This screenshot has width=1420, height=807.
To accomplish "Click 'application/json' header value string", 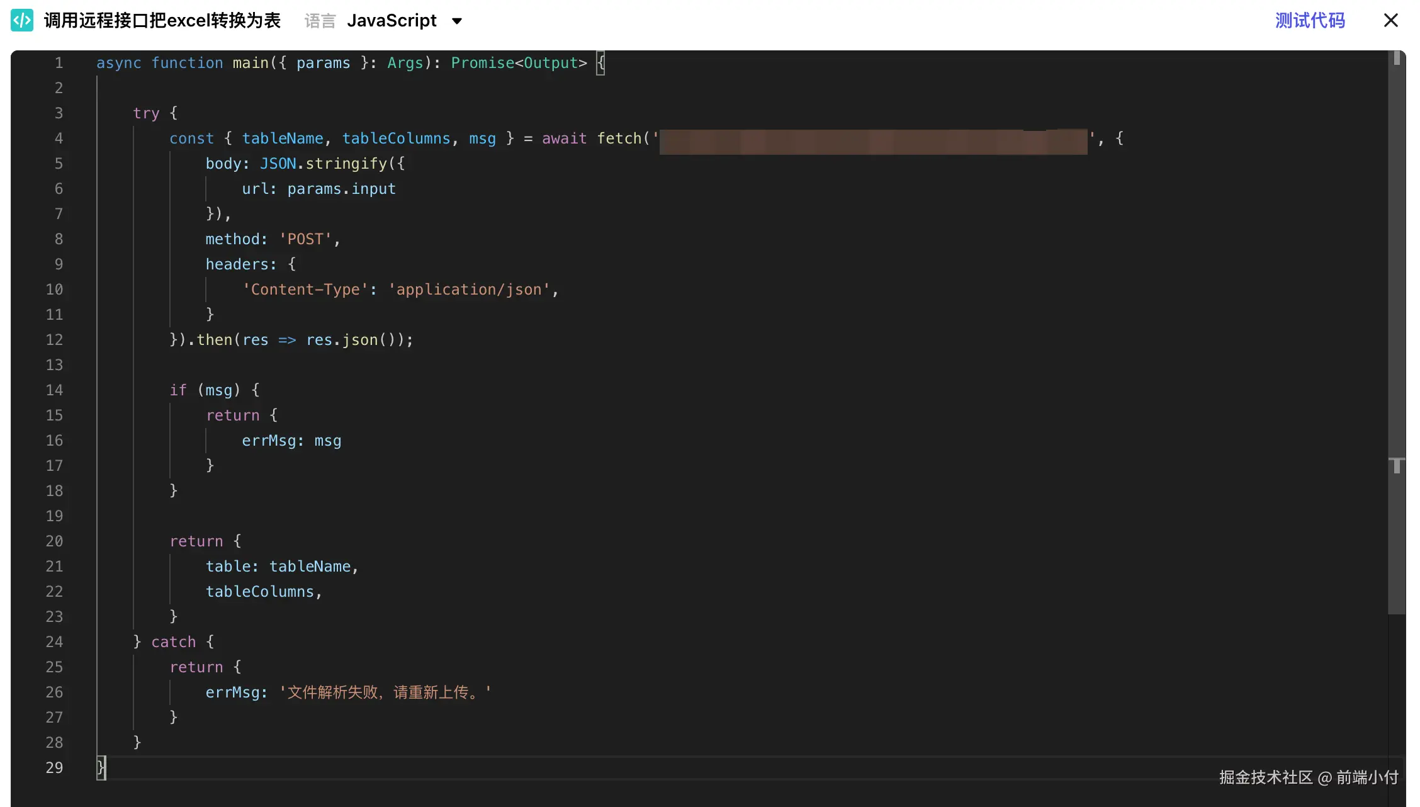I will pos(469,290).
